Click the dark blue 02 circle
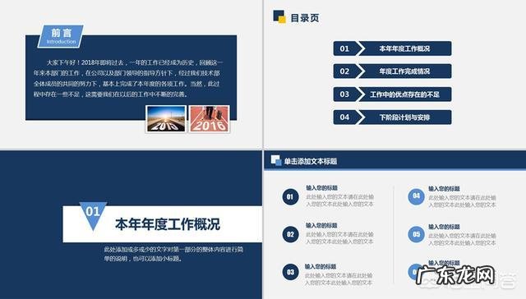Screen dimensions: 526x299 click(x=290, y=234)
